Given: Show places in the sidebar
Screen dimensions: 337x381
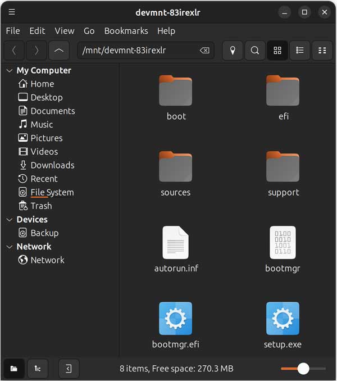Looking at the screenshot, I should tap(14, 369).
